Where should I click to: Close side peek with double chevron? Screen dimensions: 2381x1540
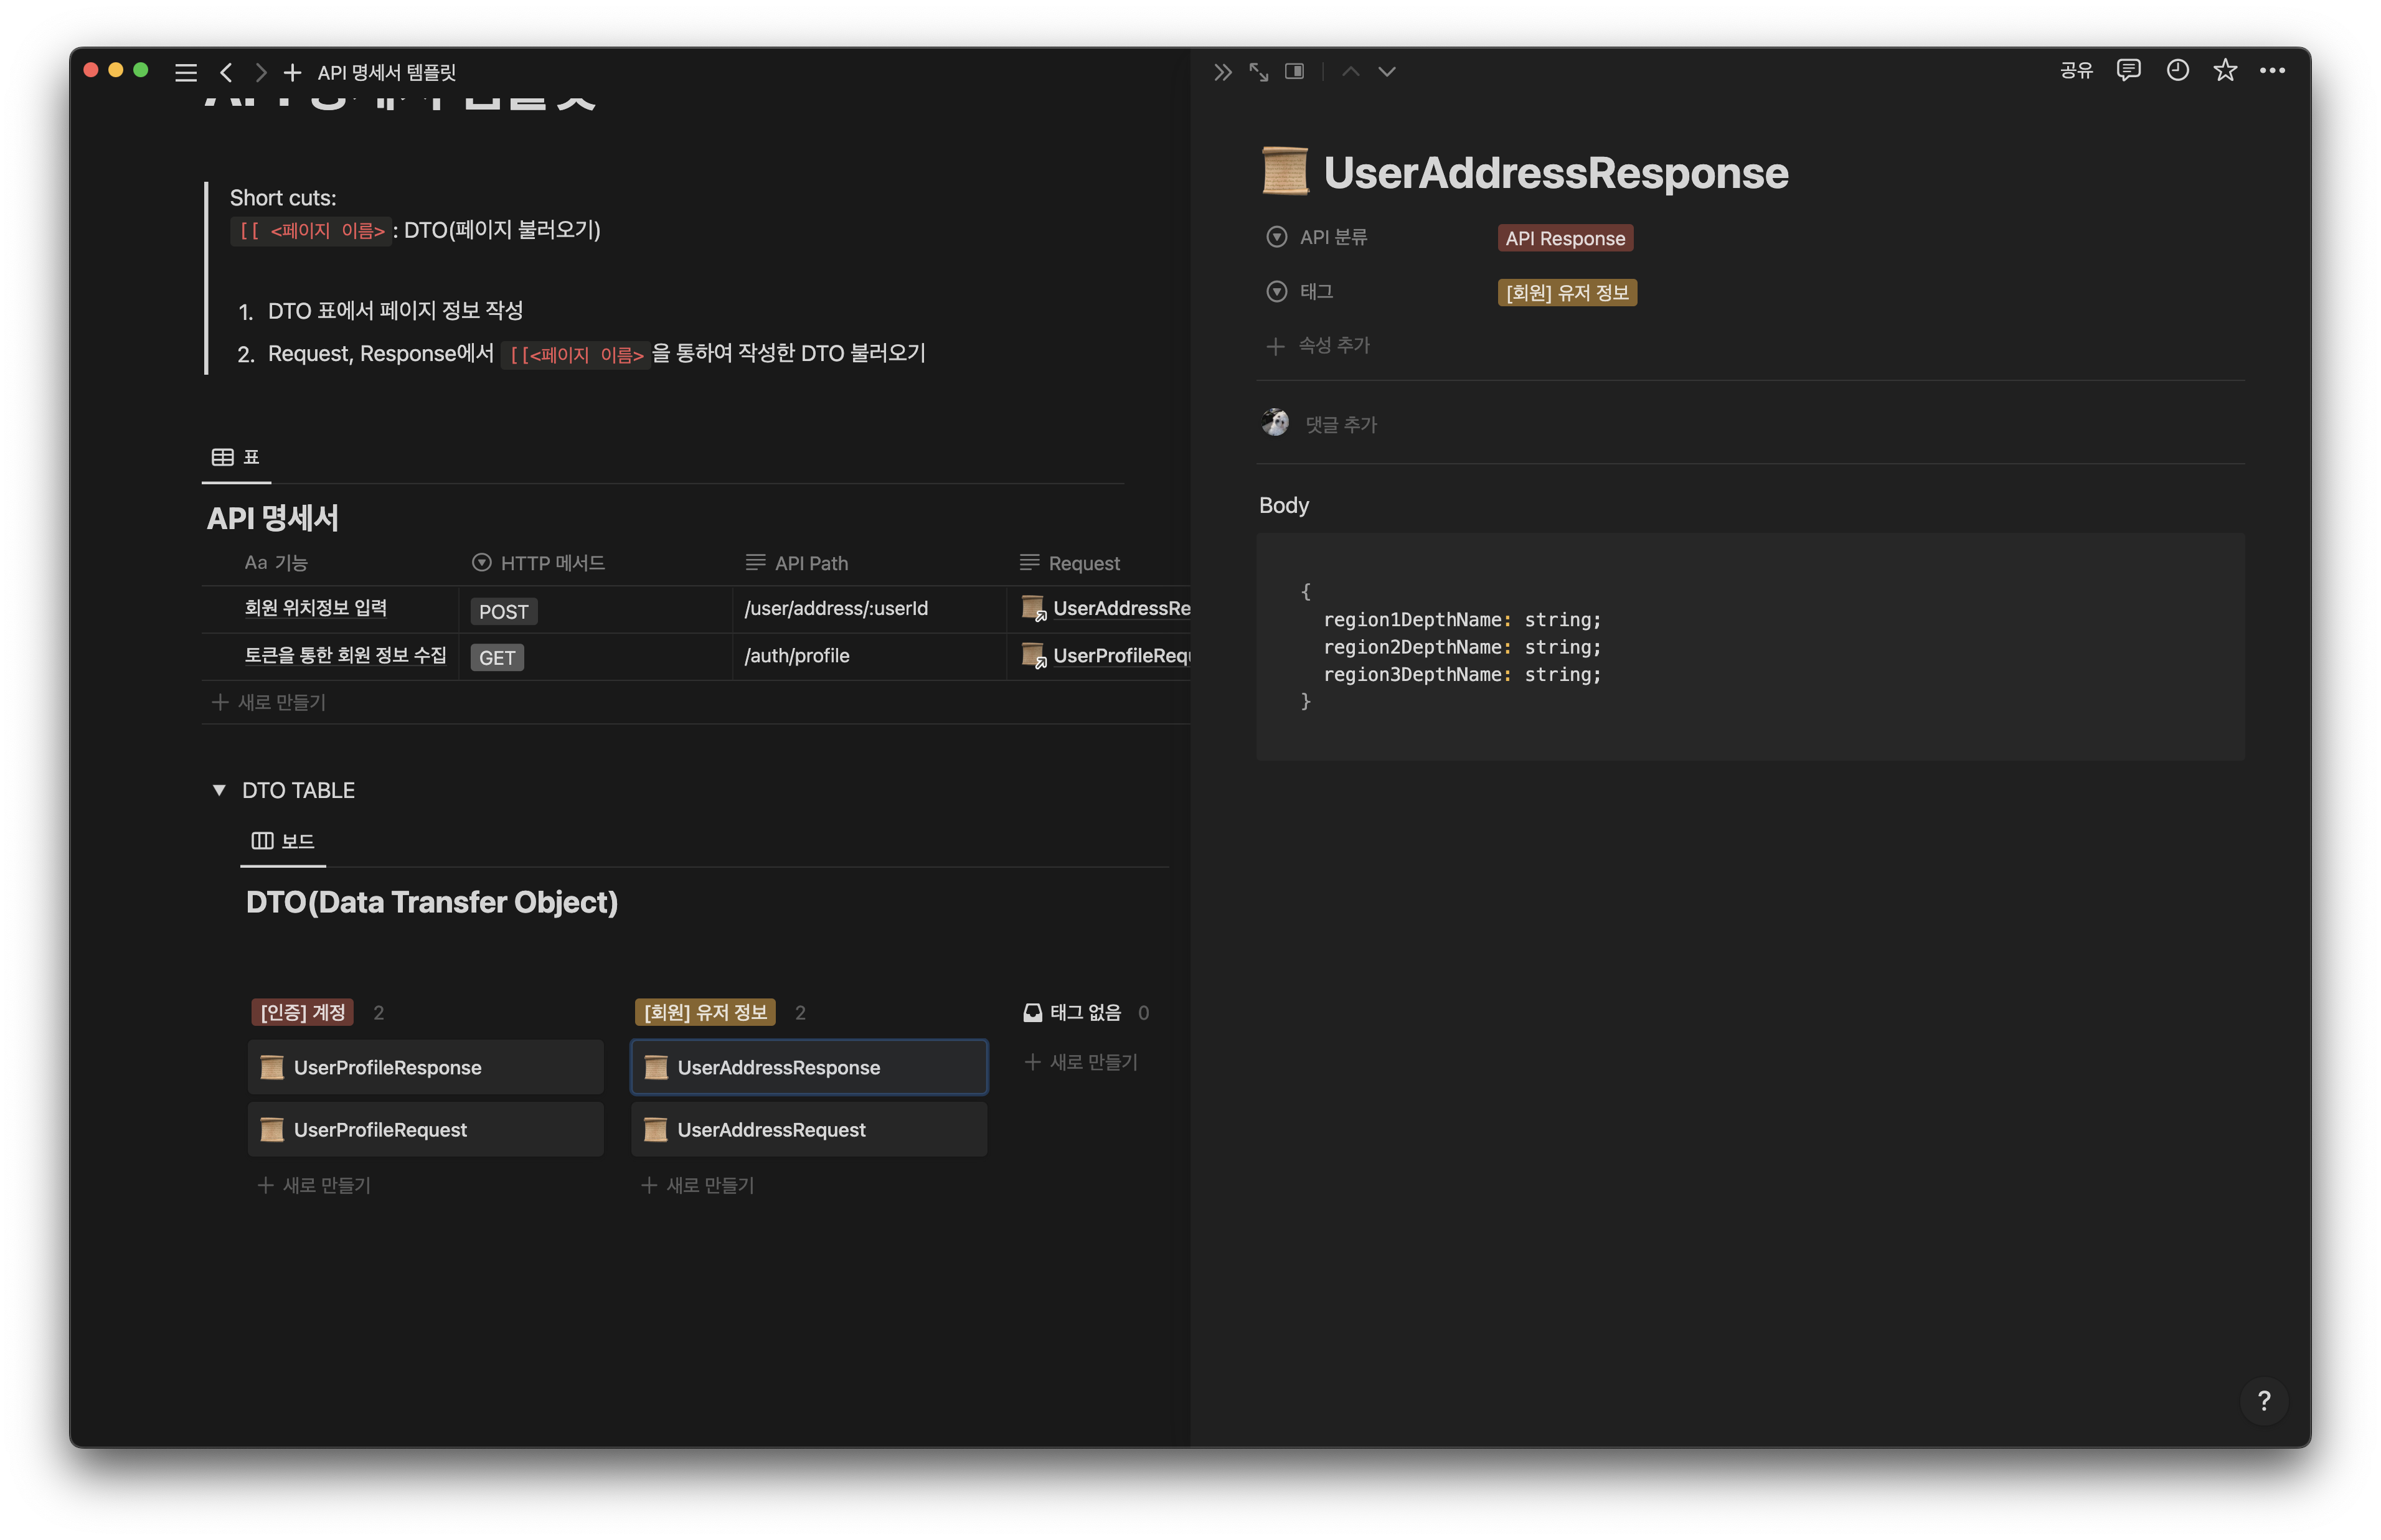[x=1222, y=72]
